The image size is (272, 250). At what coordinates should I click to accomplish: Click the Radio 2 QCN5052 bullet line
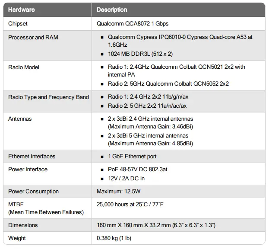click(168, 84)
